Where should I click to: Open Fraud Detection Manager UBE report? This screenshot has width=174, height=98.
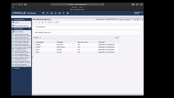coord(23,48)
